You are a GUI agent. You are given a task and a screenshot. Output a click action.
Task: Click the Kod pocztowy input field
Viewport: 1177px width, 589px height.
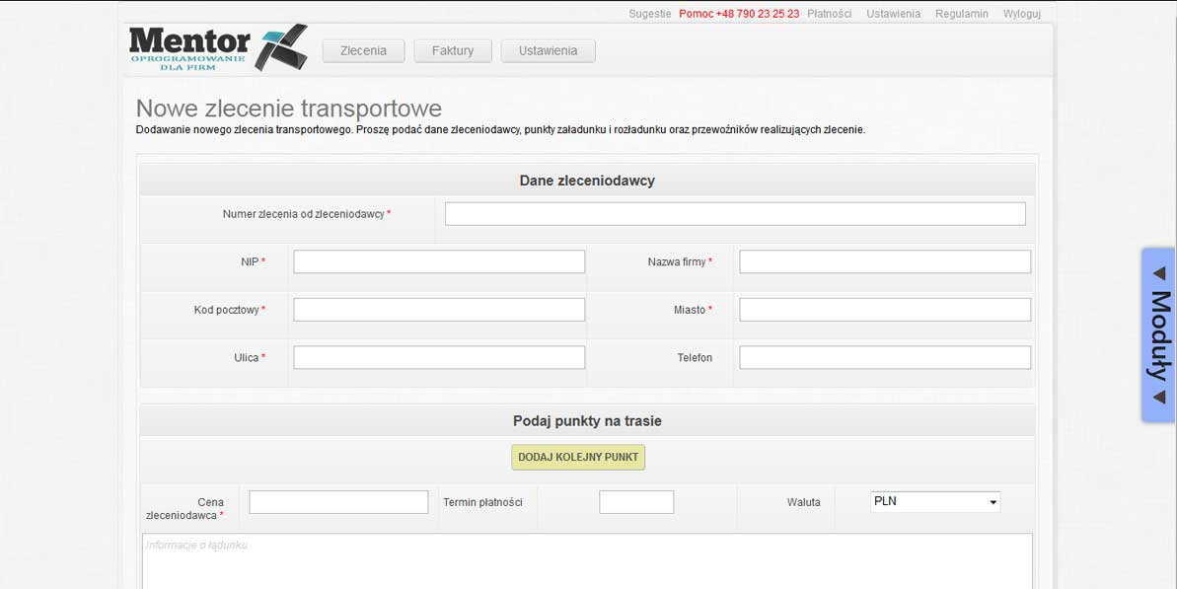(x=439, y=310)
